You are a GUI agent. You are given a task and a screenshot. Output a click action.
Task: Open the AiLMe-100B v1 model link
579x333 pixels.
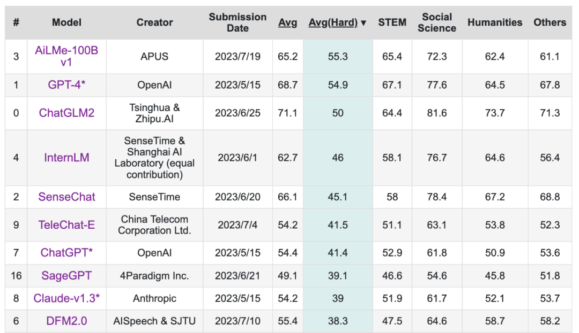click(66, 56)
